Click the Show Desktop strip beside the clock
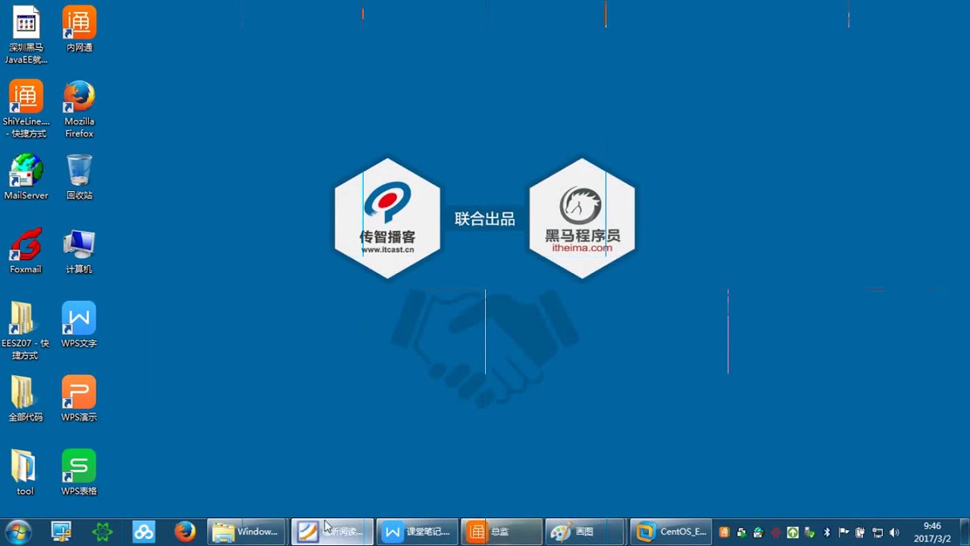970x546 pixels. (x=964, y=532)
